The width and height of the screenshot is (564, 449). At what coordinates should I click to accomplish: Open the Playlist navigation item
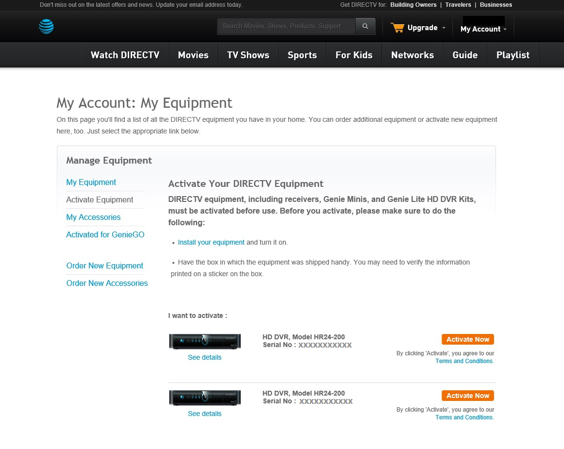[513, 55]
